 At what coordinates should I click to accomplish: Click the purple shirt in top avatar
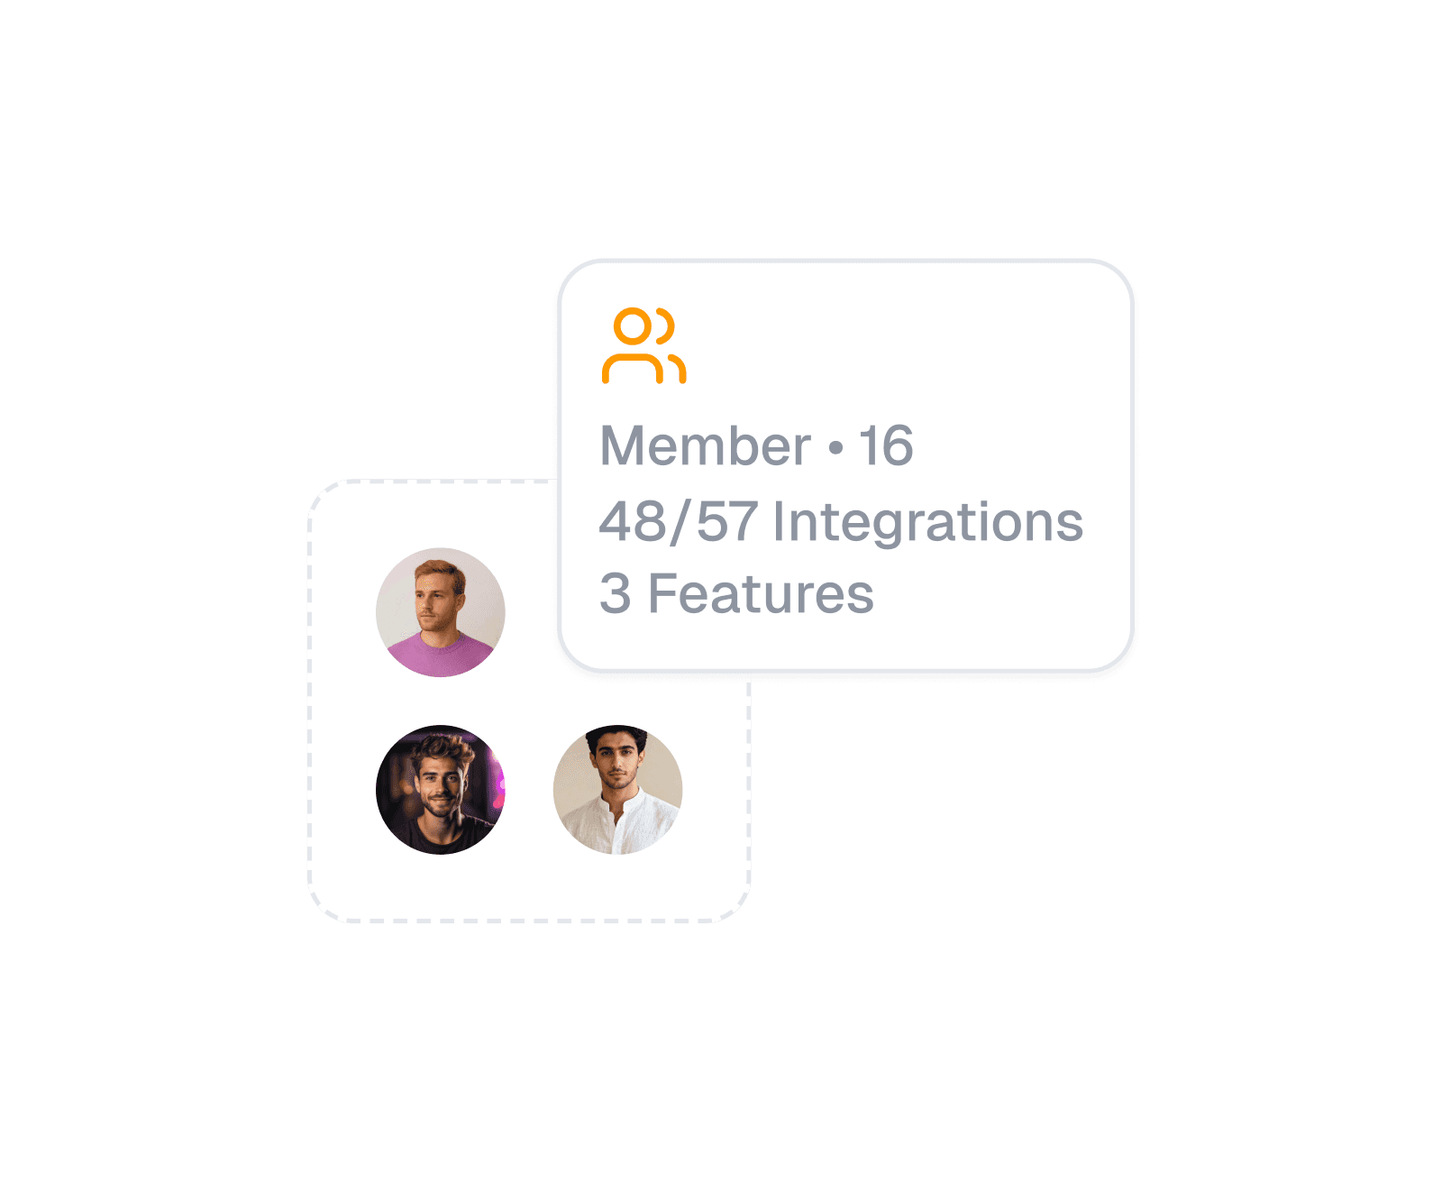point(440,656)
